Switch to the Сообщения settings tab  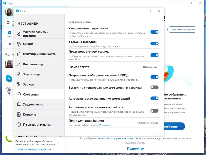(x=32, y=94)
